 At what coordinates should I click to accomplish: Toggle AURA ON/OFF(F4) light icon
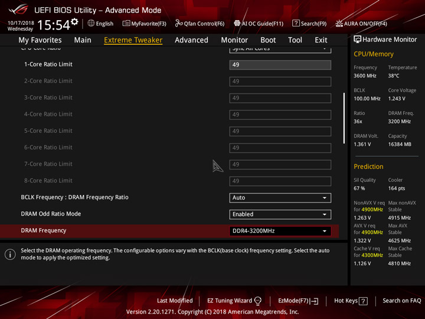(x=339, y=24)
